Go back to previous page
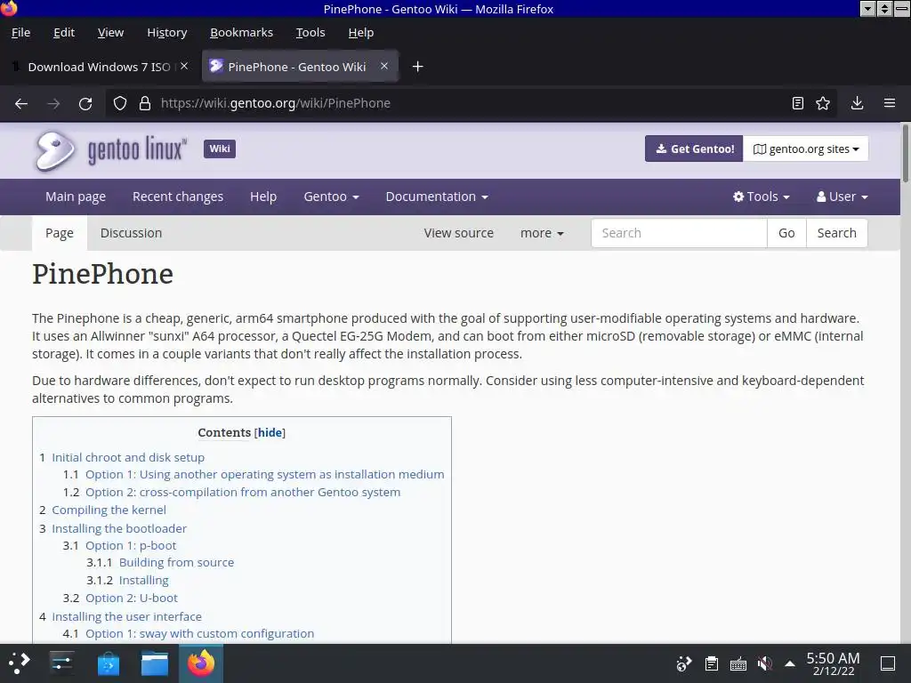 click(x=21, y=103)
